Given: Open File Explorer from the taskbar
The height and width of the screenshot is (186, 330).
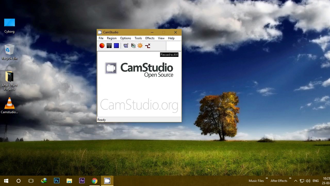Looking at the screenshot, I should [69, 181].
